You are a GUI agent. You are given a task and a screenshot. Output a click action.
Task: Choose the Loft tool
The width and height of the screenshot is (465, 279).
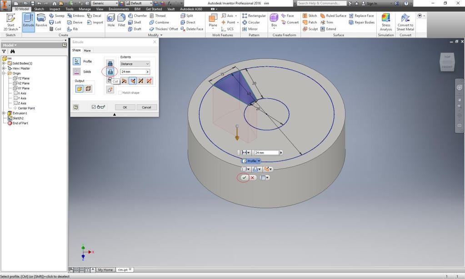tap(55, 22)
